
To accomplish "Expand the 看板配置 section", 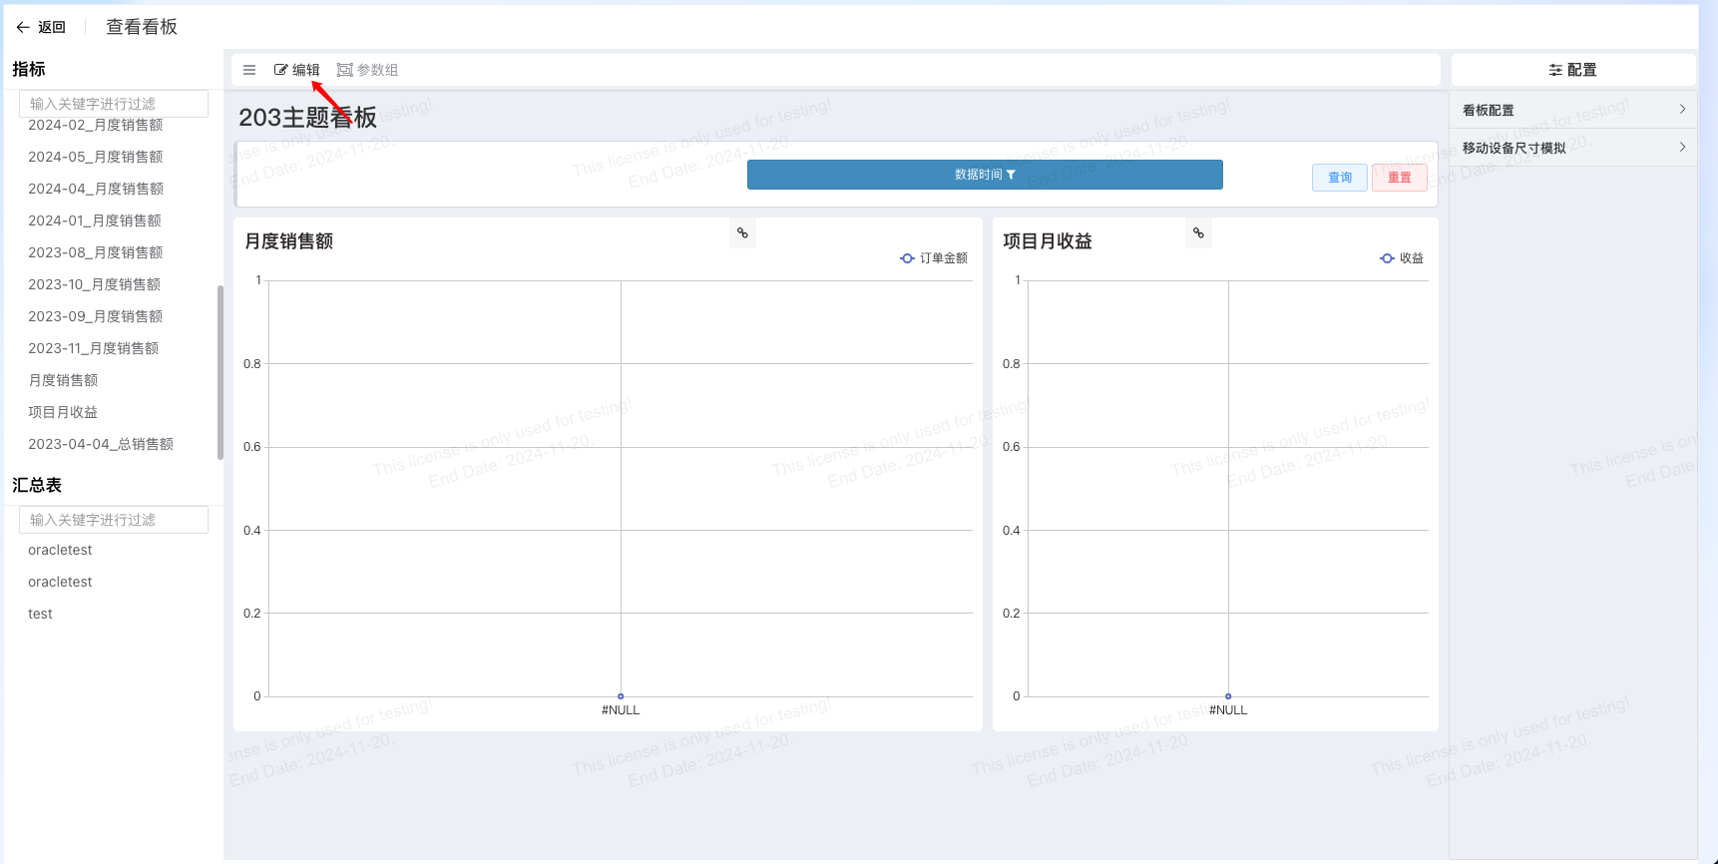I will pyautogui.click(x=1572, y=110).
